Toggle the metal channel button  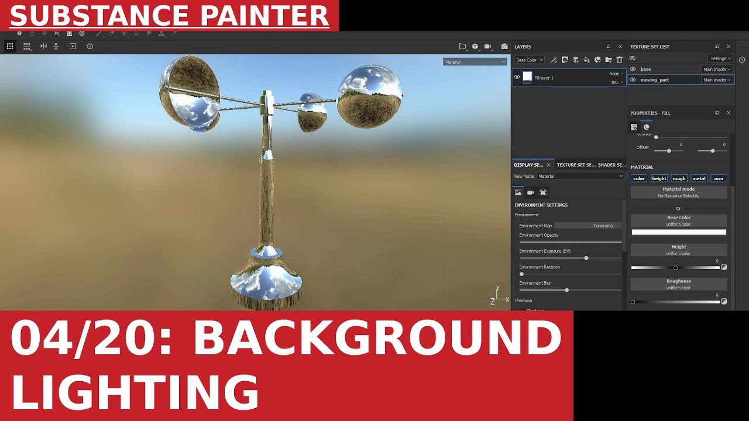(699, 178)
